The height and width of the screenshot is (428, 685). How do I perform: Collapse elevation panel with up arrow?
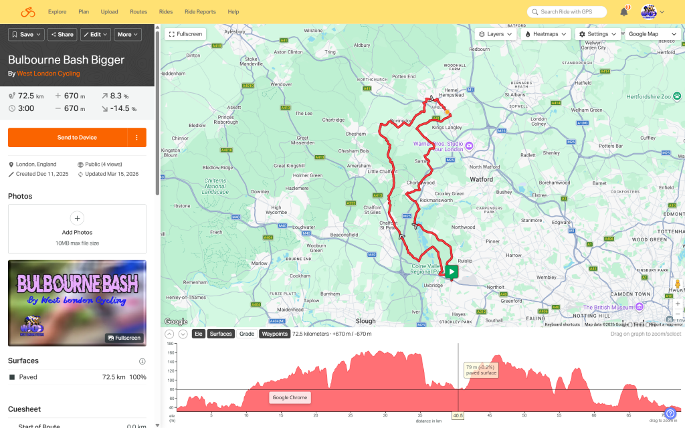[169, 334]
